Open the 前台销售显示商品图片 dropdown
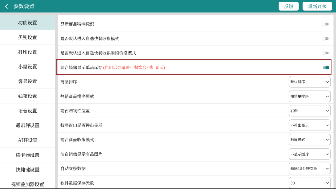 pyautogui.click(x=309, y=154)
